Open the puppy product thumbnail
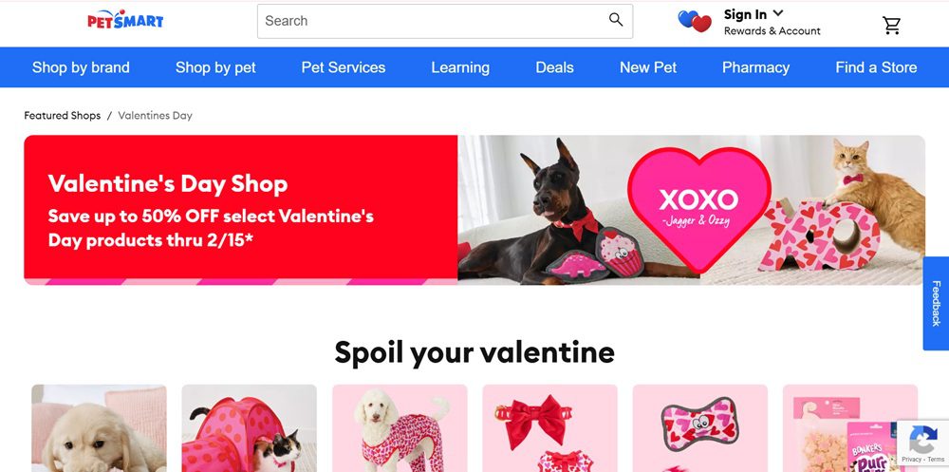The image size is (949, 472). point(99,427)
